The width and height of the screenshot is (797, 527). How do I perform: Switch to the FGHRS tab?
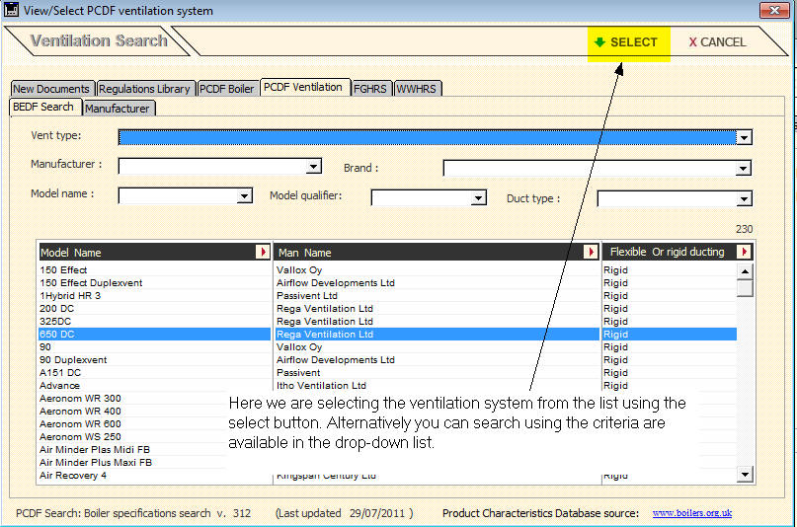[370, 89]
